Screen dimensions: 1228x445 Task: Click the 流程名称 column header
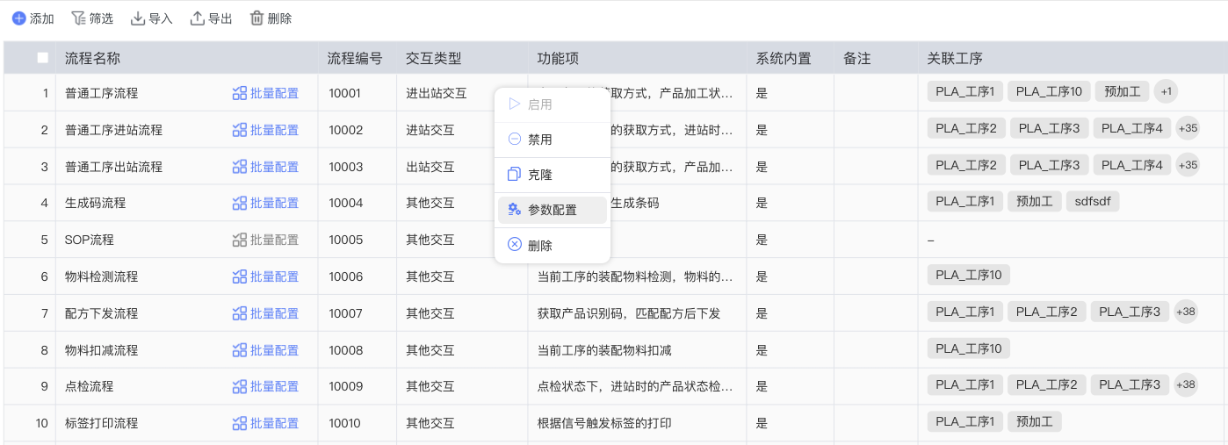(92, 59)
